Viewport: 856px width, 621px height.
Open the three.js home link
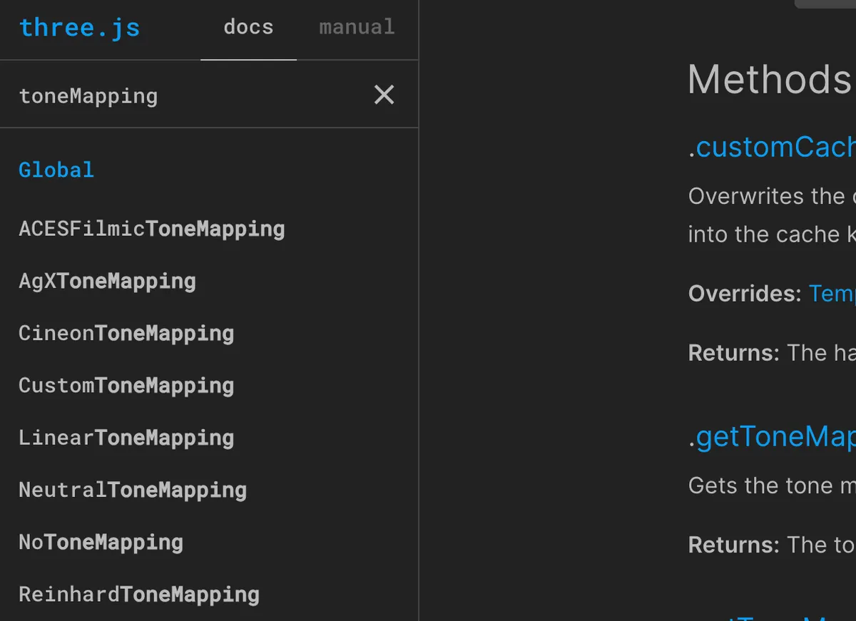pyautogui.click(x=79, y=28)
